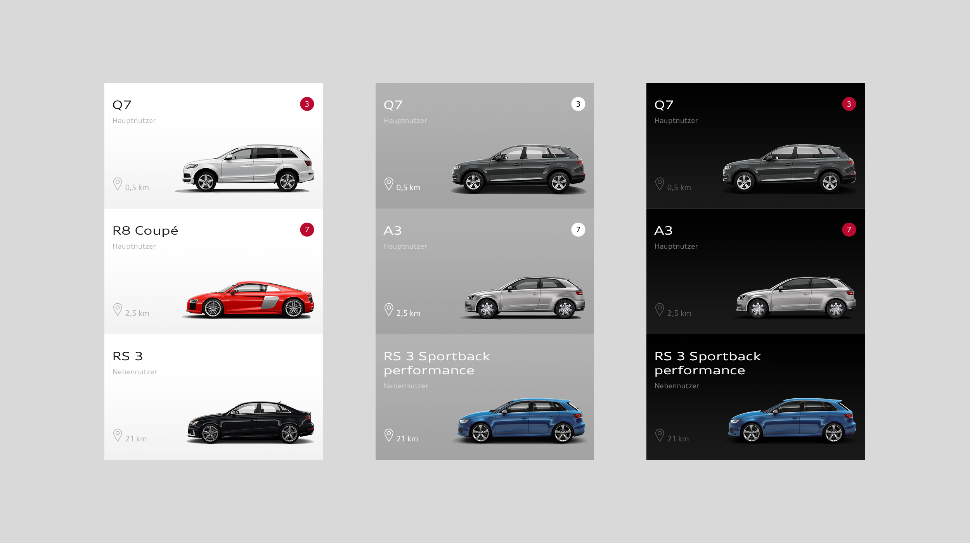Click 2,5 km distance on R8 Coupé card
This screenshot has width=970, height=543.
(137, 313)
